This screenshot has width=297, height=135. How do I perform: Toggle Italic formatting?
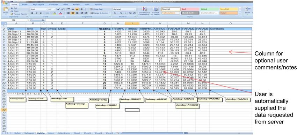pos(36,13)
